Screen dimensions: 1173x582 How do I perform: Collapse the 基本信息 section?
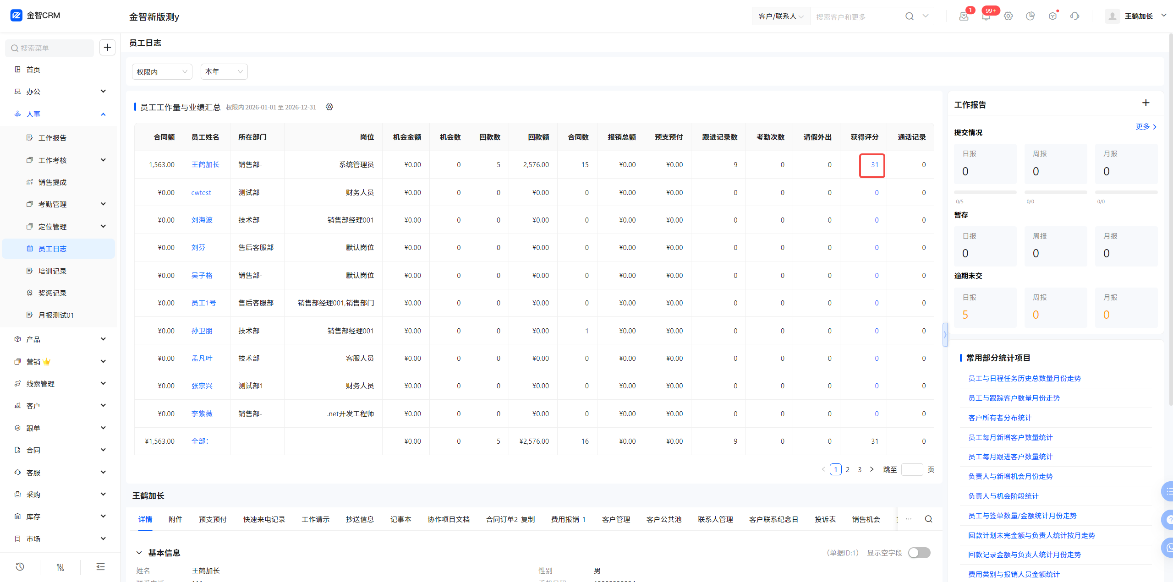[139, 553]
